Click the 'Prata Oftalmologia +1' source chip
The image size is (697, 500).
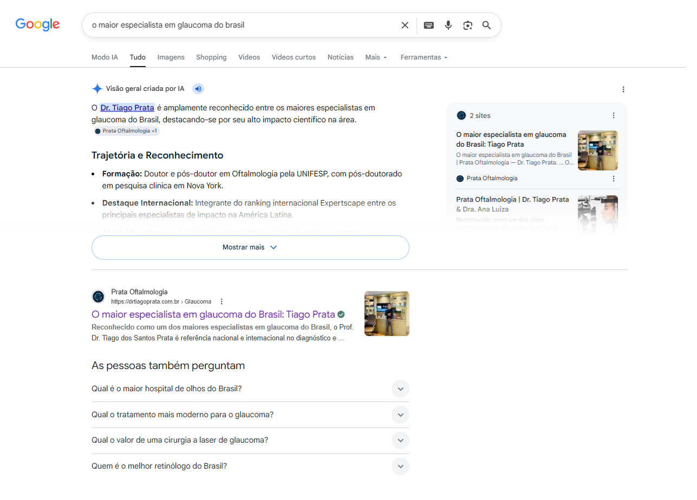(x=126, y=131)
